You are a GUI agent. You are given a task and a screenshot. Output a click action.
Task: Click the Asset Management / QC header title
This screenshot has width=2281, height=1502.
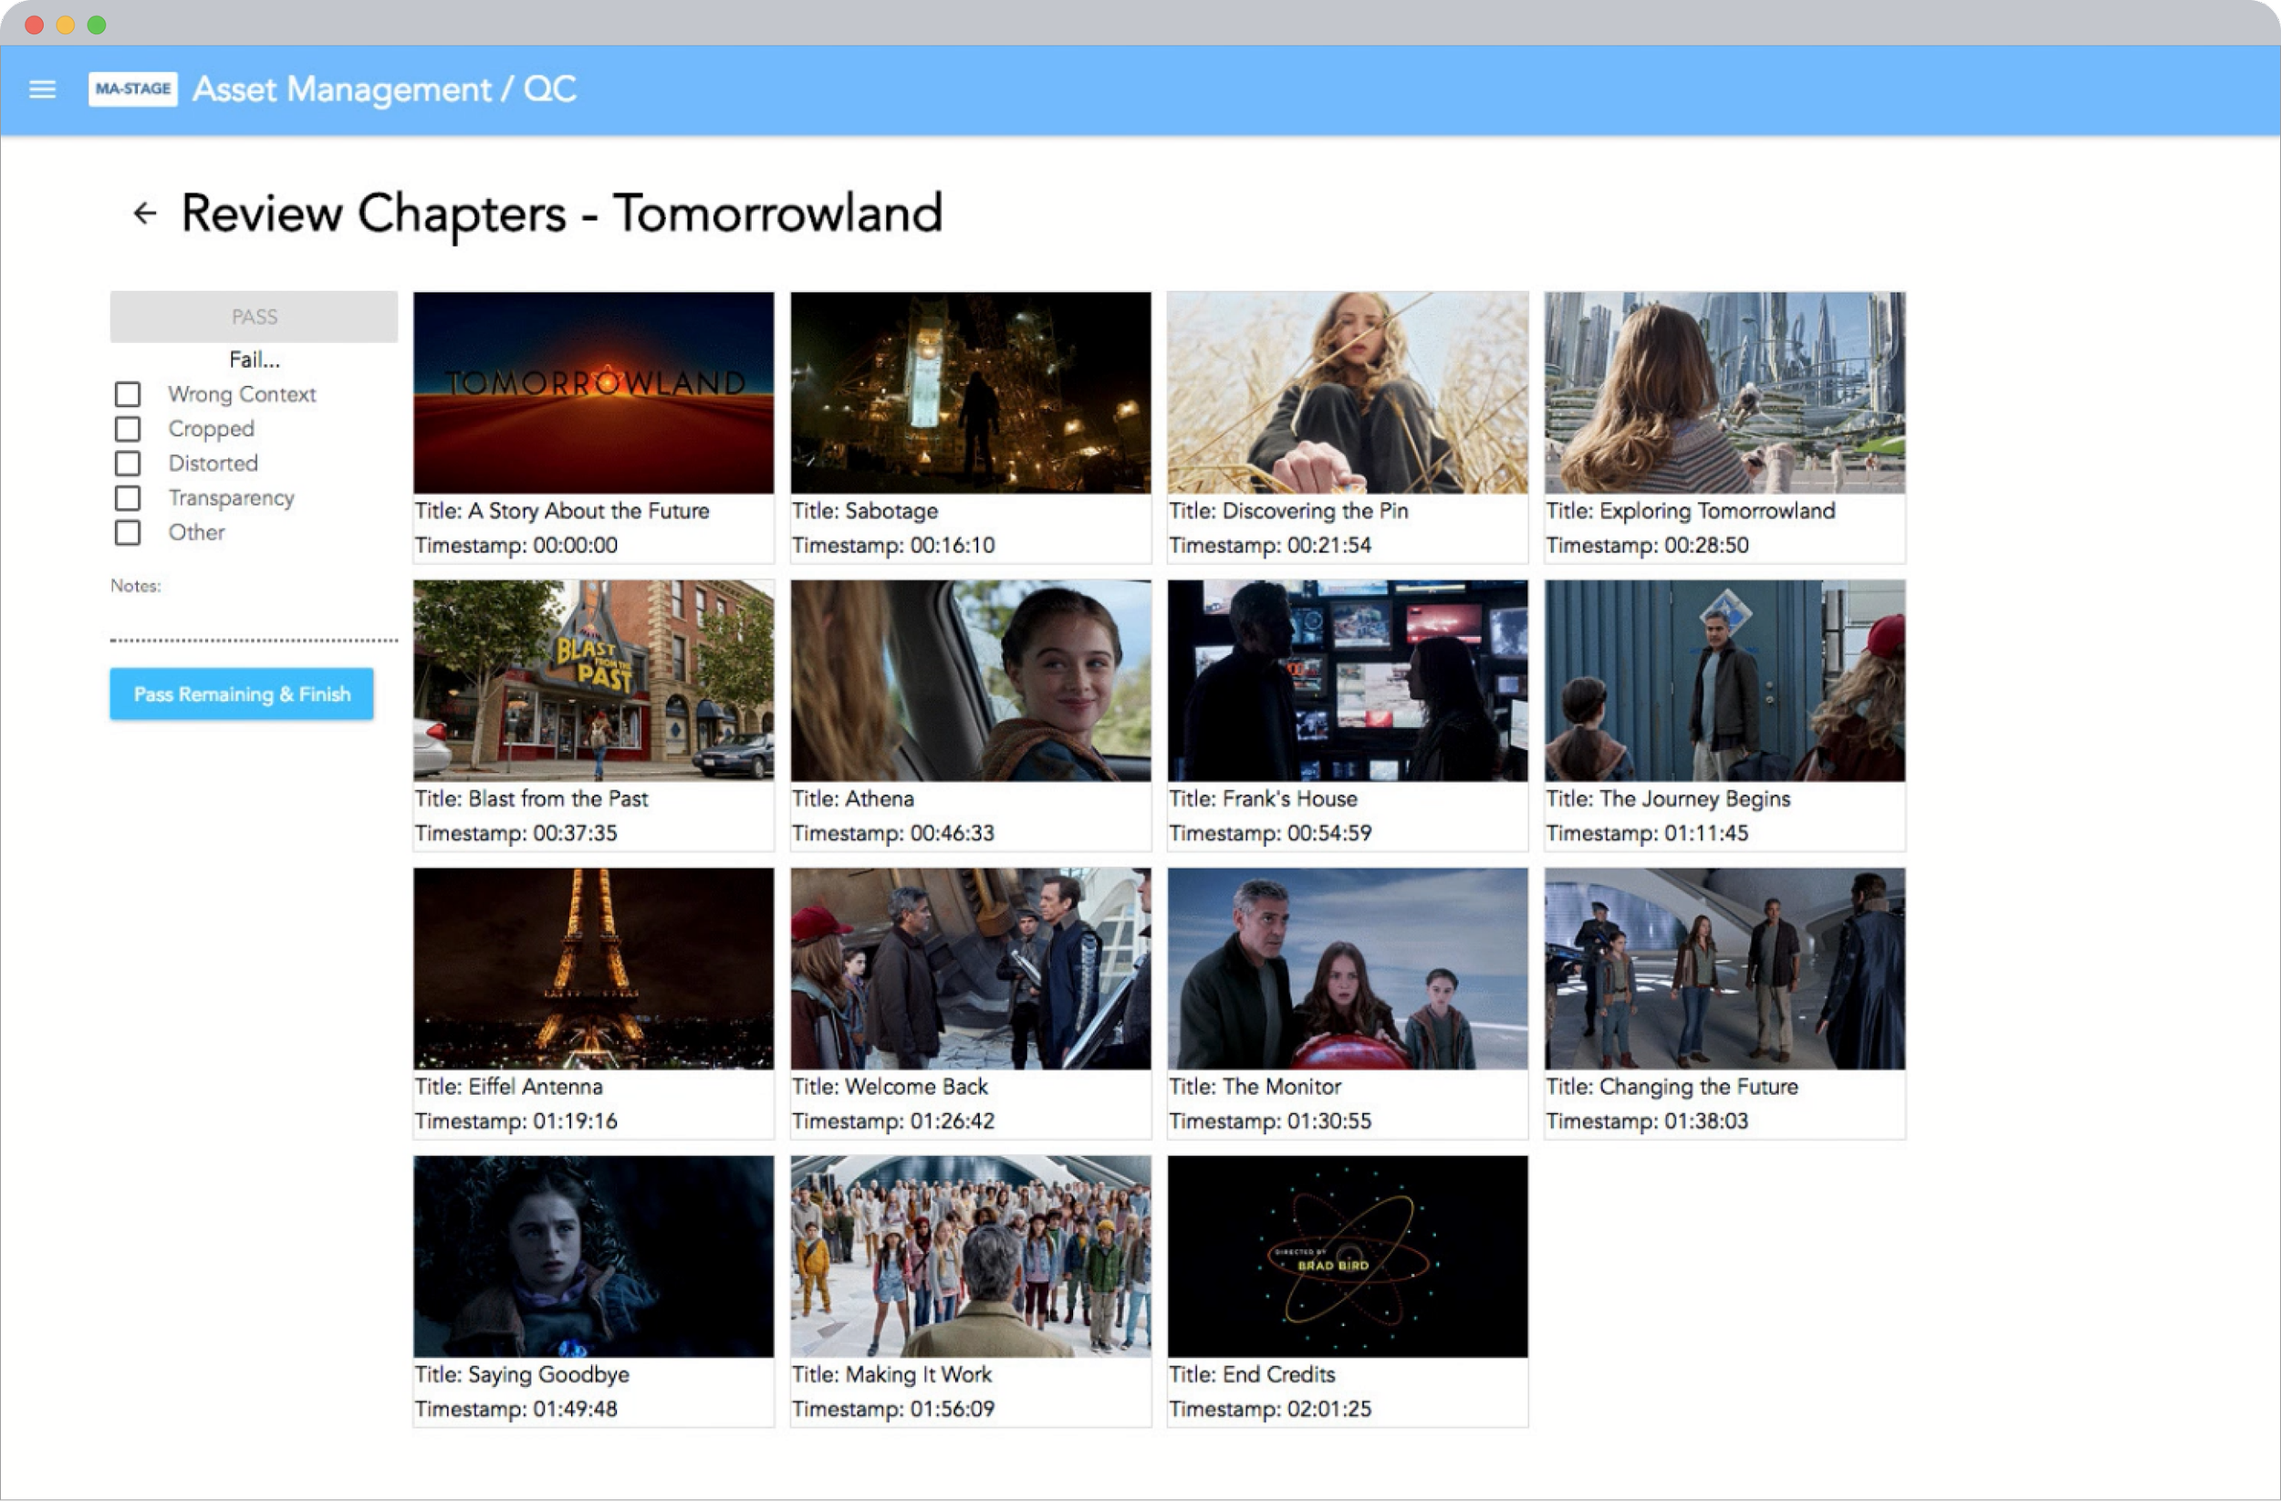click(x=384, y=89)
